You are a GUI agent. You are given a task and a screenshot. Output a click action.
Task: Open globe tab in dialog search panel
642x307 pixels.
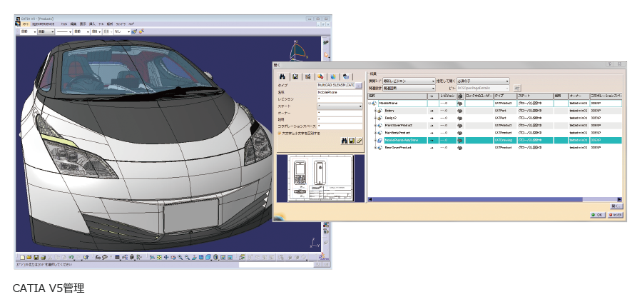tap(333, 76)
